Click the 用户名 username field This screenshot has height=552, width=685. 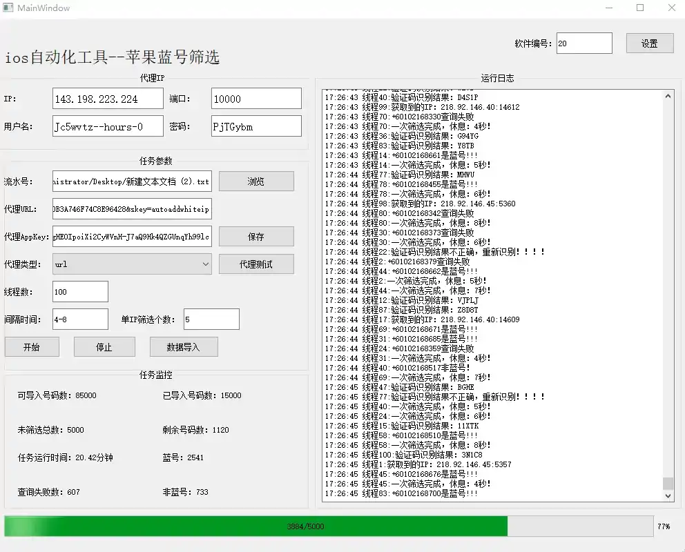108,126
